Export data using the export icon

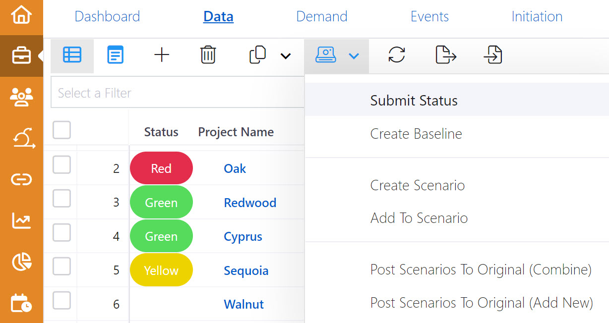(445, 55)
